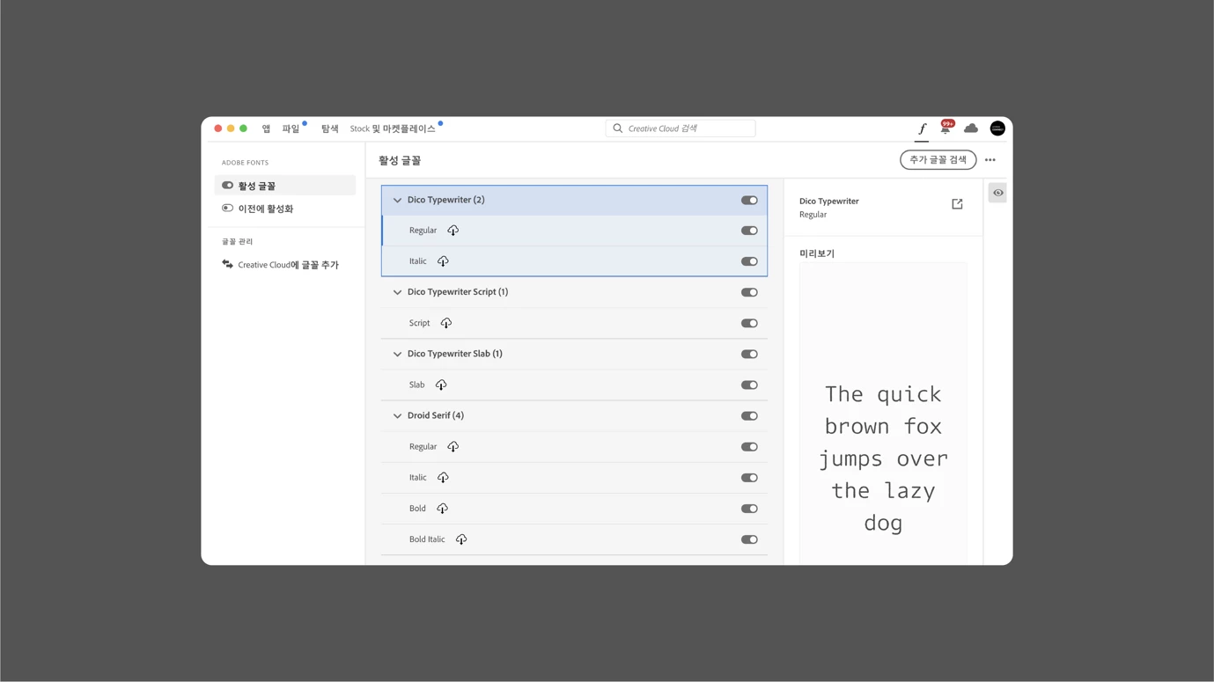This screenshot has width=1214, height=682.
Task: Toggle the Dico Typewriter family switch
Action: click(x=749, y=201)
